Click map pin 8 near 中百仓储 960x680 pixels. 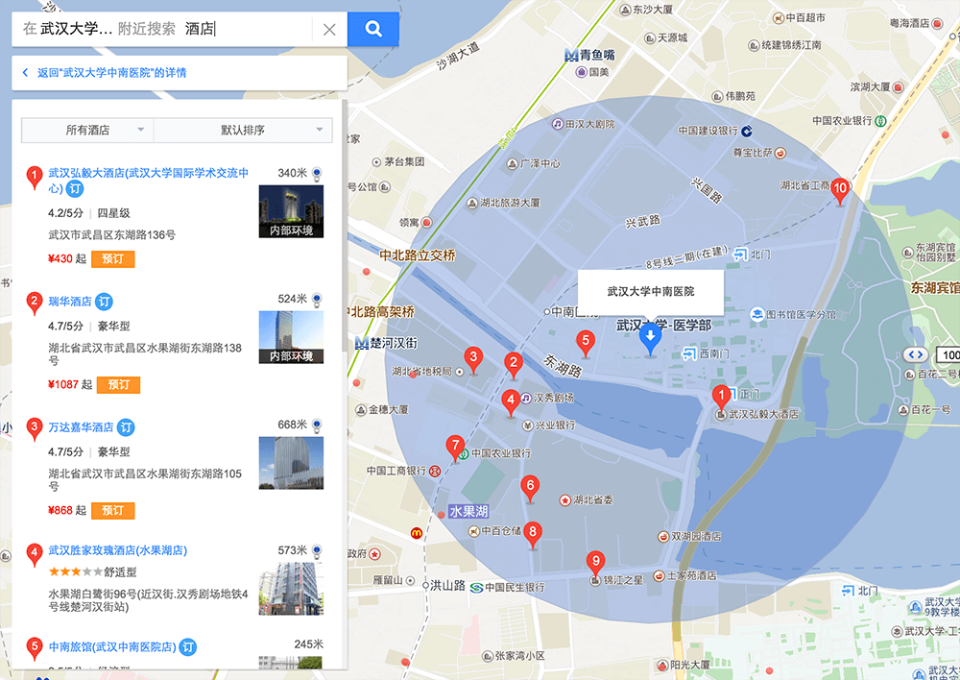pos(533,534)
